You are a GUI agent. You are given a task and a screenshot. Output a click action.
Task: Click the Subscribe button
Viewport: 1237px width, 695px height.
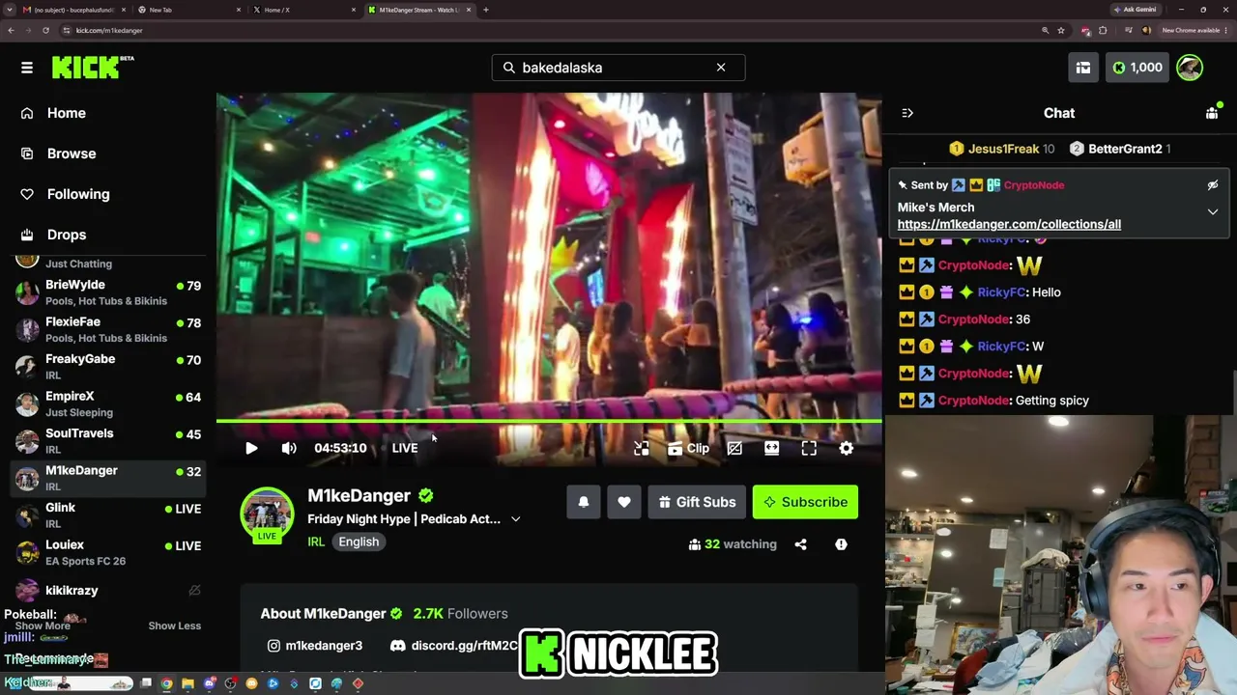(x=805, y=502)
